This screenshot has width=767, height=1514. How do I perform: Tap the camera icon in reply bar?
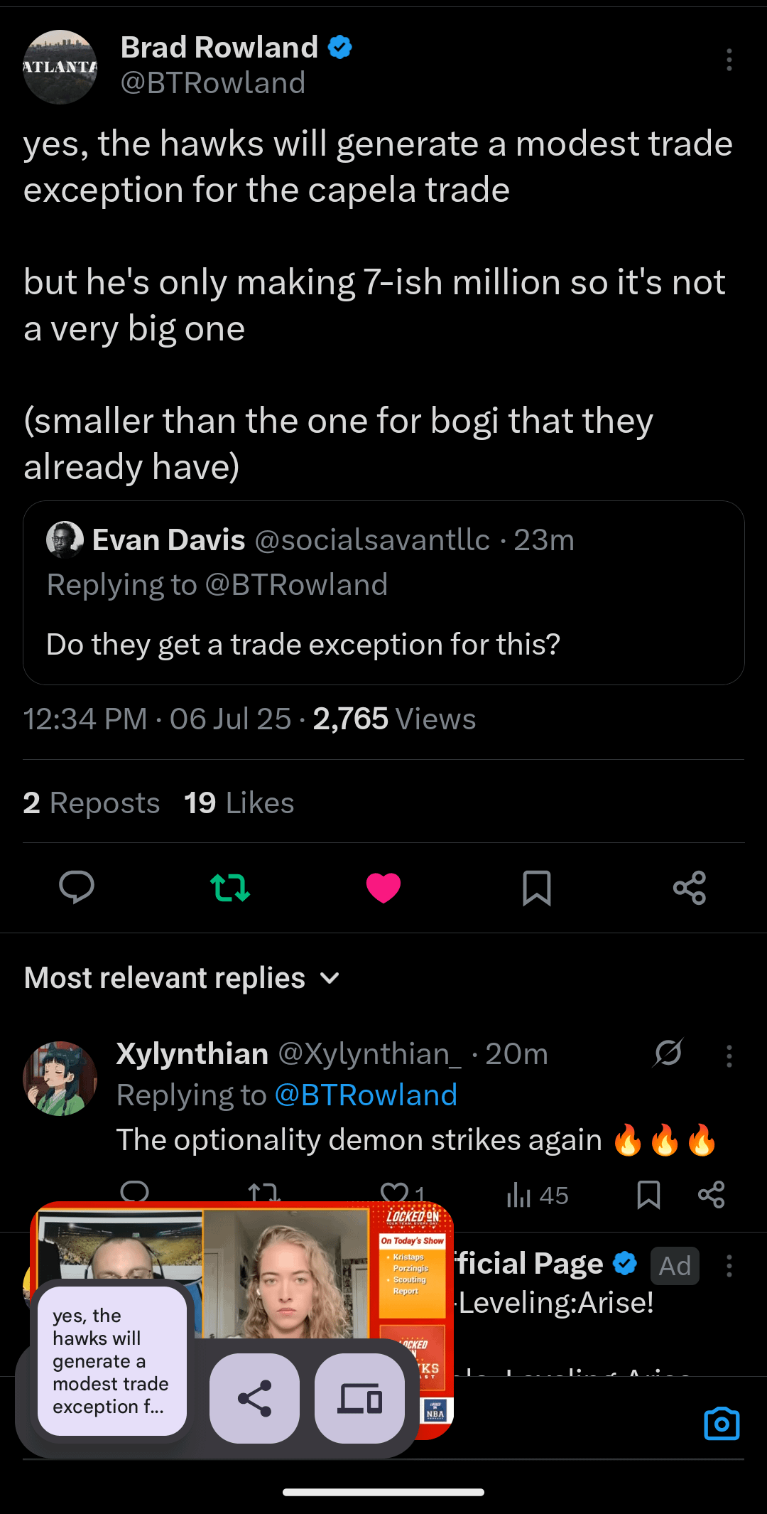[722, 1424]
